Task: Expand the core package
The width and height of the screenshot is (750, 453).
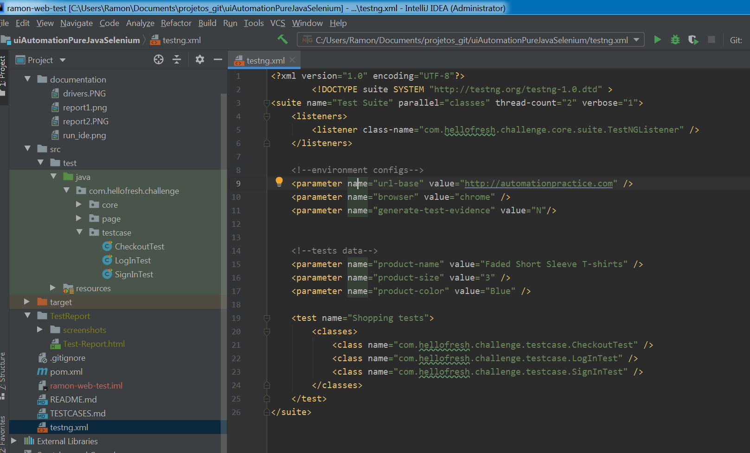Action: click(79, 204)
